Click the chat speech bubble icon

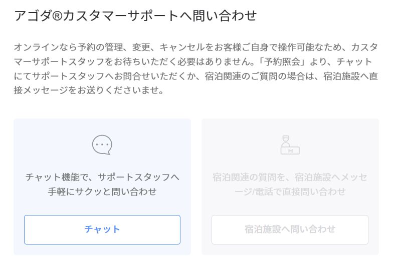[102, 145]
